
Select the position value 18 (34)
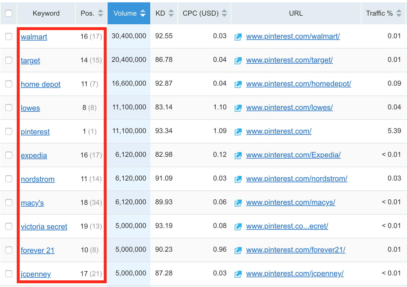pos(91,203)
